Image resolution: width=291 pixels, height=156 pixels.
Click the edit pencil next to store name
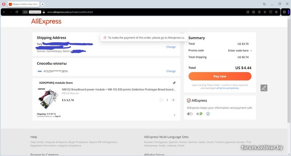point(174,83)
